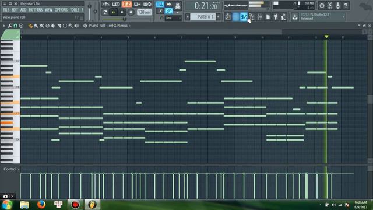The height and width of the screenshot is (210, 373).
Task: Open the Line snap selector
Action: [173, 18]
